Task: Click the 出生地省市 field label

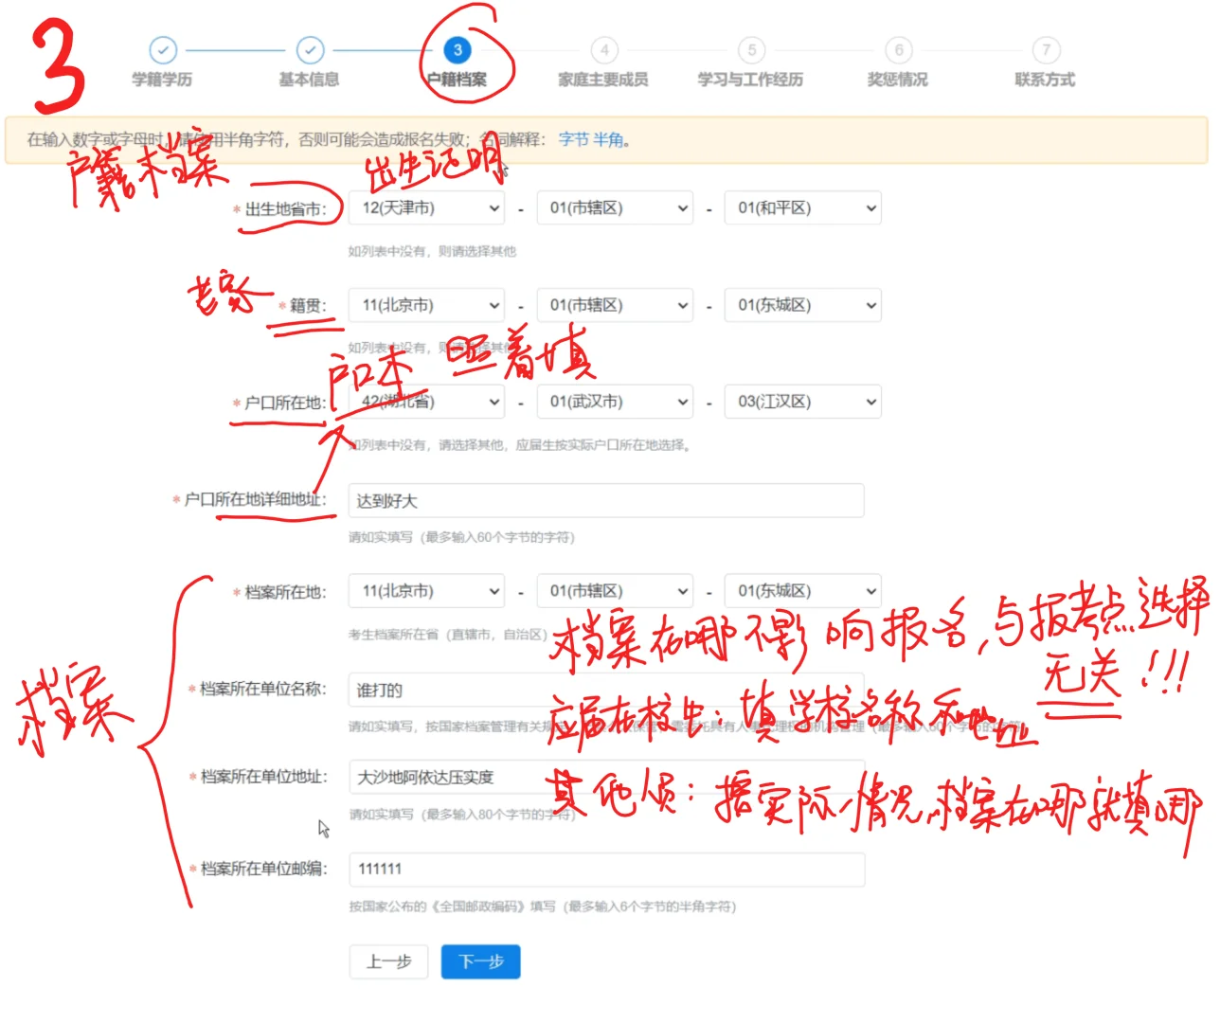Action: click(x=285, y=209)
